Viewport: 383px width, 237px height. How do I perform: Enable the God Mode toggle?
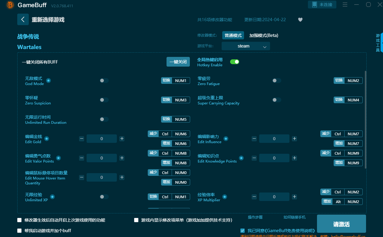click(x=104, y=81)
